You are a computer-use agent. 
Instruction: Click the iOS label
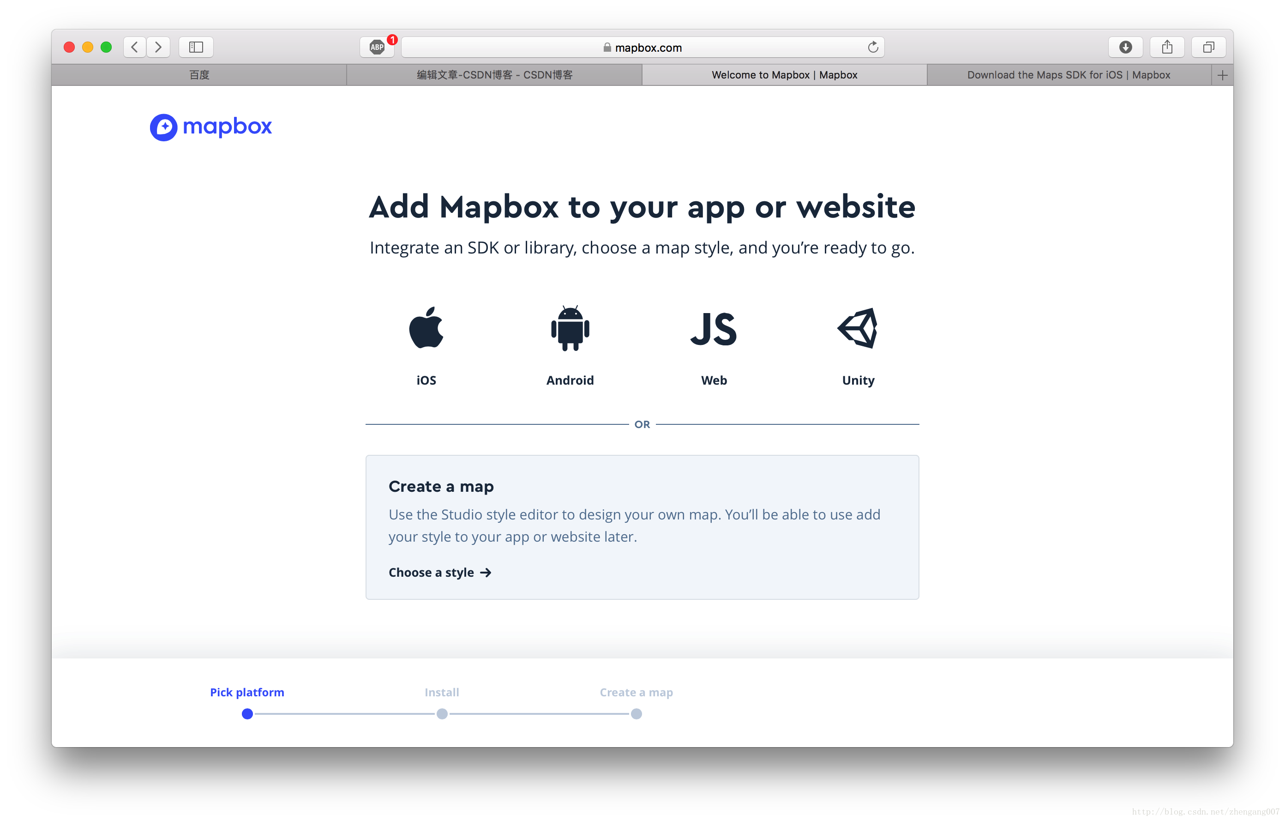tap(426, 380)
